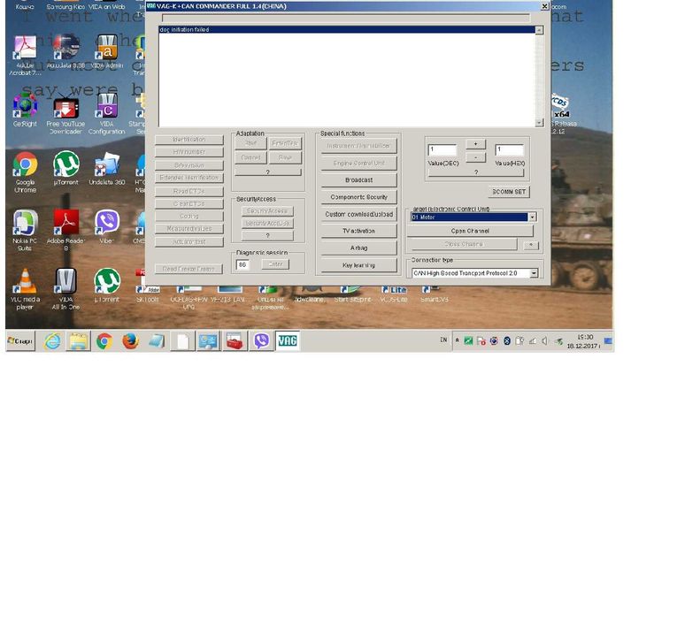This screenshot has width=677, height=618.
Task: Switch to Viber in the taskbar
Action: 261,341
